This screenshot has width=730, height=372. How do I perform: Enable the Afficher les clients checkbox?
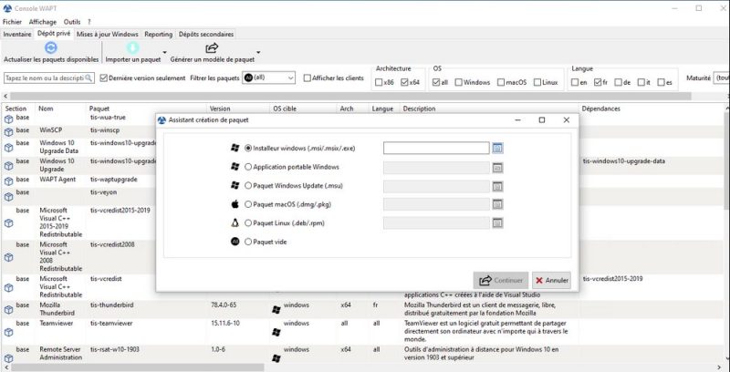(308, 78)
